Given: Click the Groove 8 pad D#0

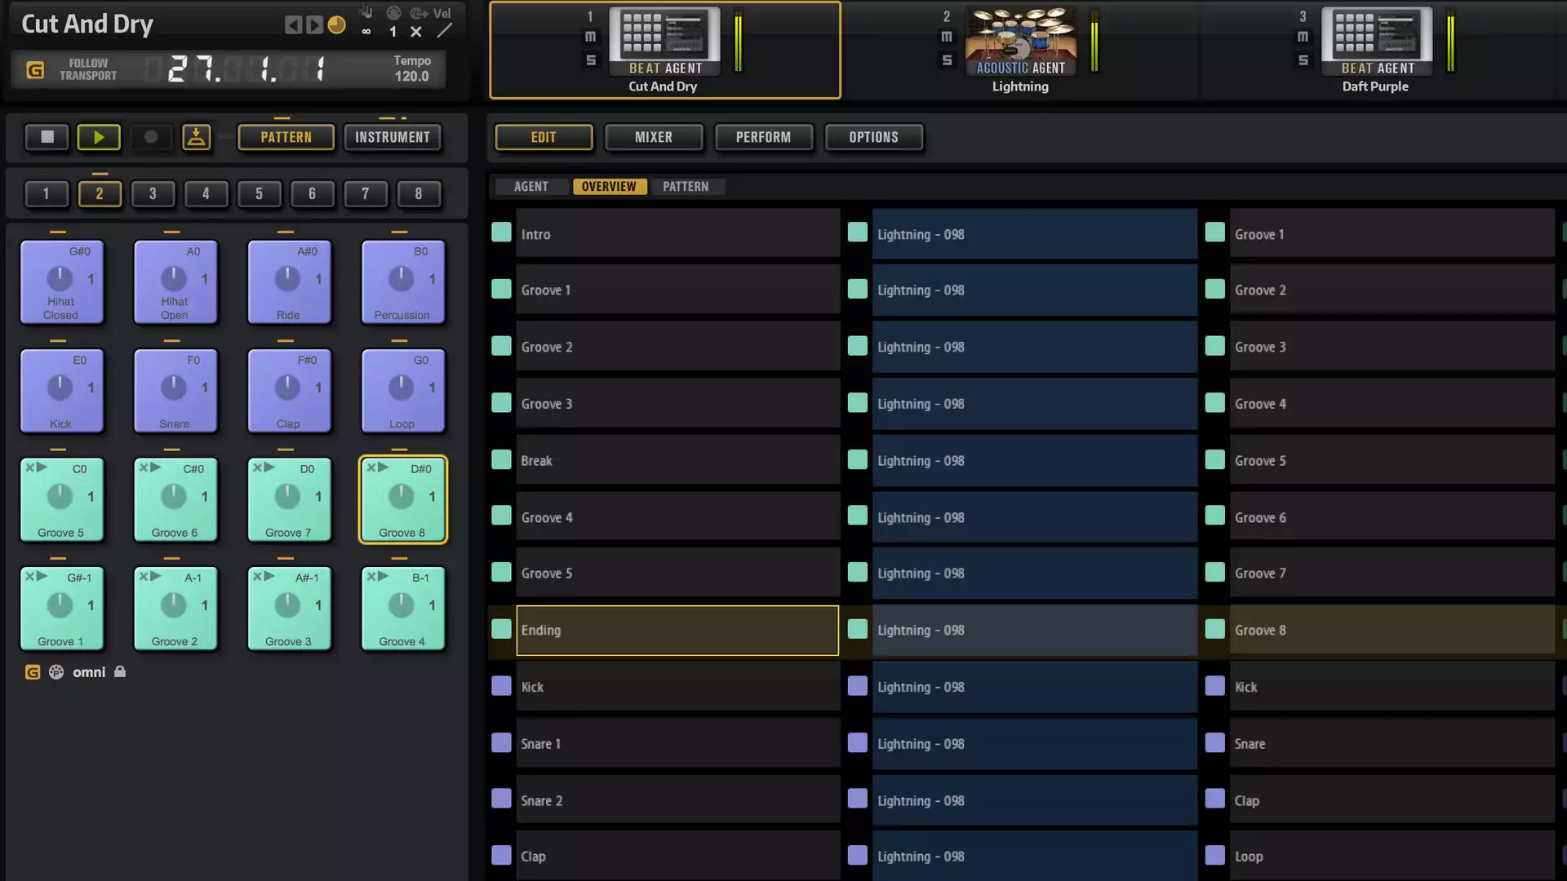Looking at the screenshot, I should pyautogui.click(x=402, y=499).
